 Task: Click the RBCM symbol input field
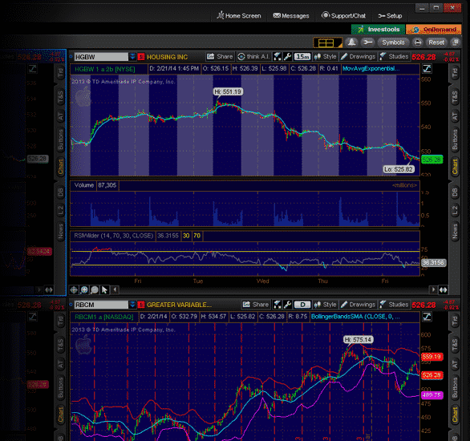click(101, 305)
